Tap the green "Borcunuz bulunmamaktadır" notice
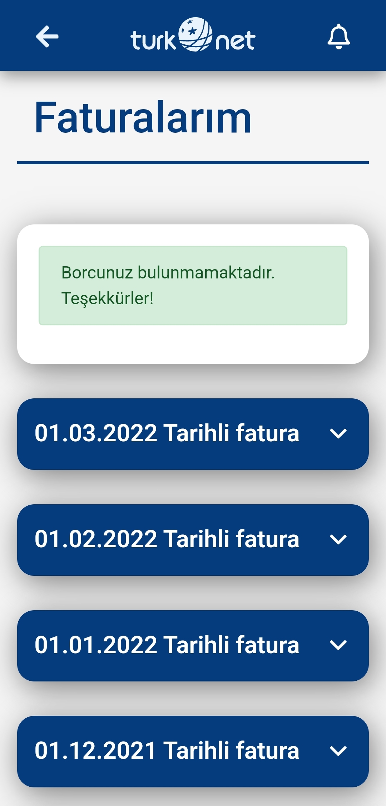This screenshot has width=386, height=806. click(193, 286)
